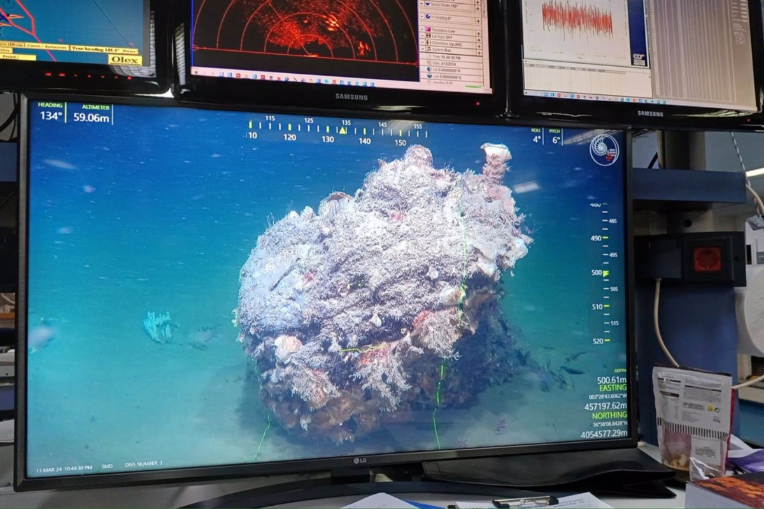Click the red time-series plot
Image resolution: width=764 pixels, height=509 pixels.
(576, 19)
